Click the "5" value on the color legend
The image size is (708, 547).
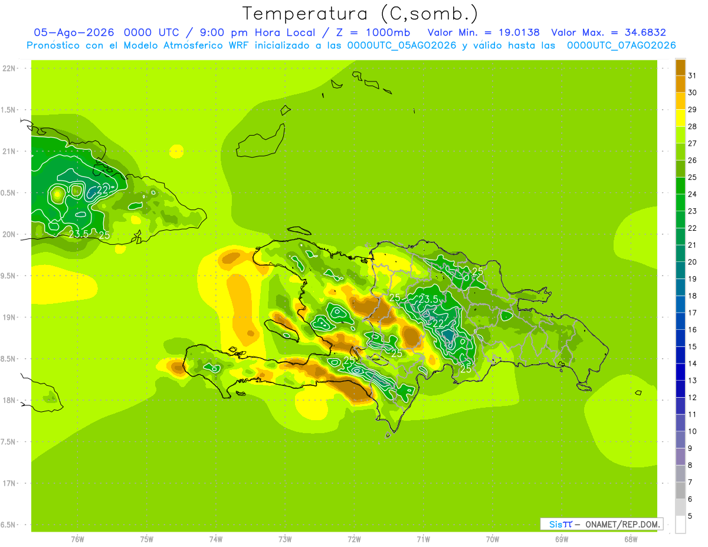pos(690,516)
